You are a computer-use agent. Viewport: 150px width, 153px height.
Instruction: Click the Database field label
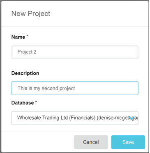(23, 103)
